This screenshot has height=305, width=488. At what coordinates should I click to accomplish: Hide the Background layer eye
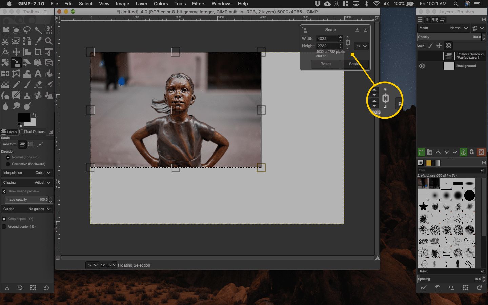[422, 66]
